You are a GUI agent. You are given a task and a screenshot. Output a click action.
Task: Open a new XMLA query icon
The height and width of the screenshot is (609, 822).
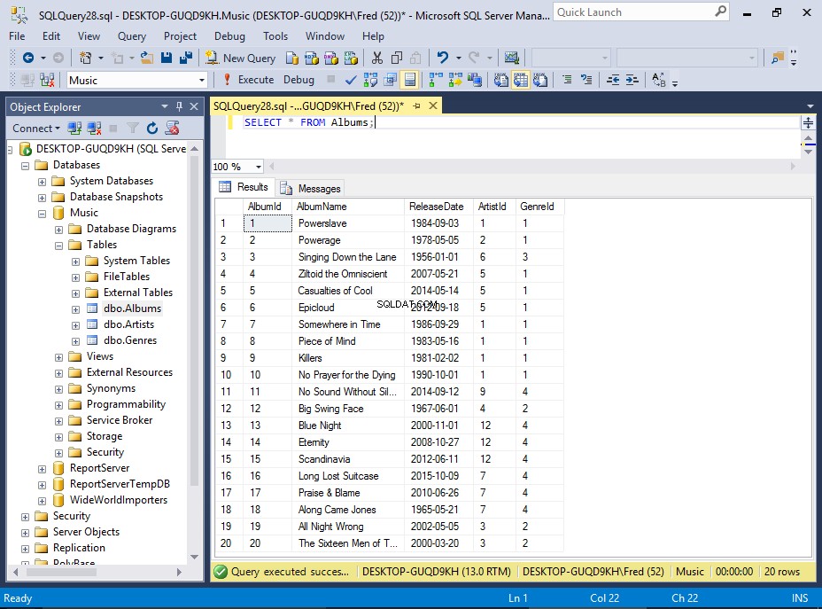point(351,58)
